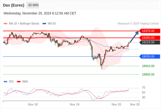Click the pink MA 20 + Bollinger Bands legend swatch
The height and width of the screenshot is (109, 161).
pos(6,24)
